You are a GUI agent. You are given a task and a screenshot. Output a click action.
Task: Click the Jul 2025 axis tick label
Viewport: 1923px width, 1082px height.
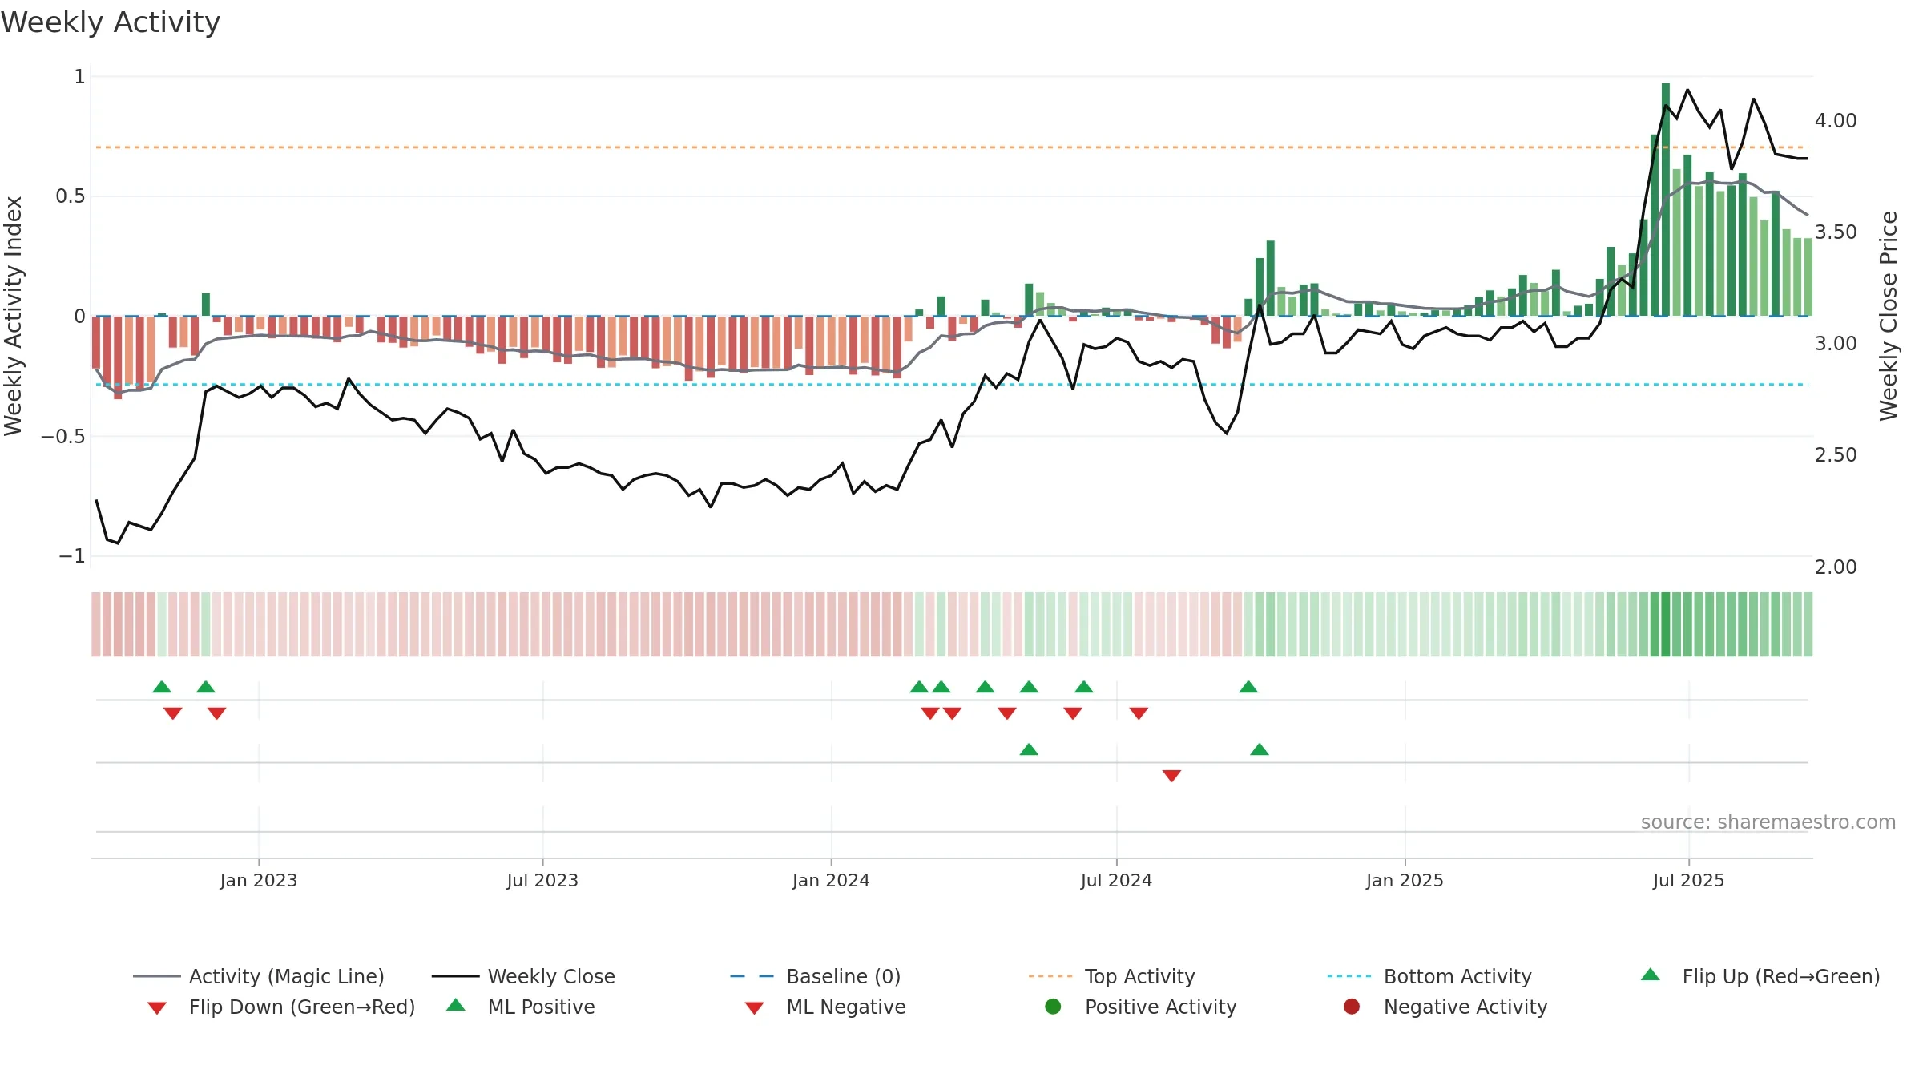[1688, 880]
